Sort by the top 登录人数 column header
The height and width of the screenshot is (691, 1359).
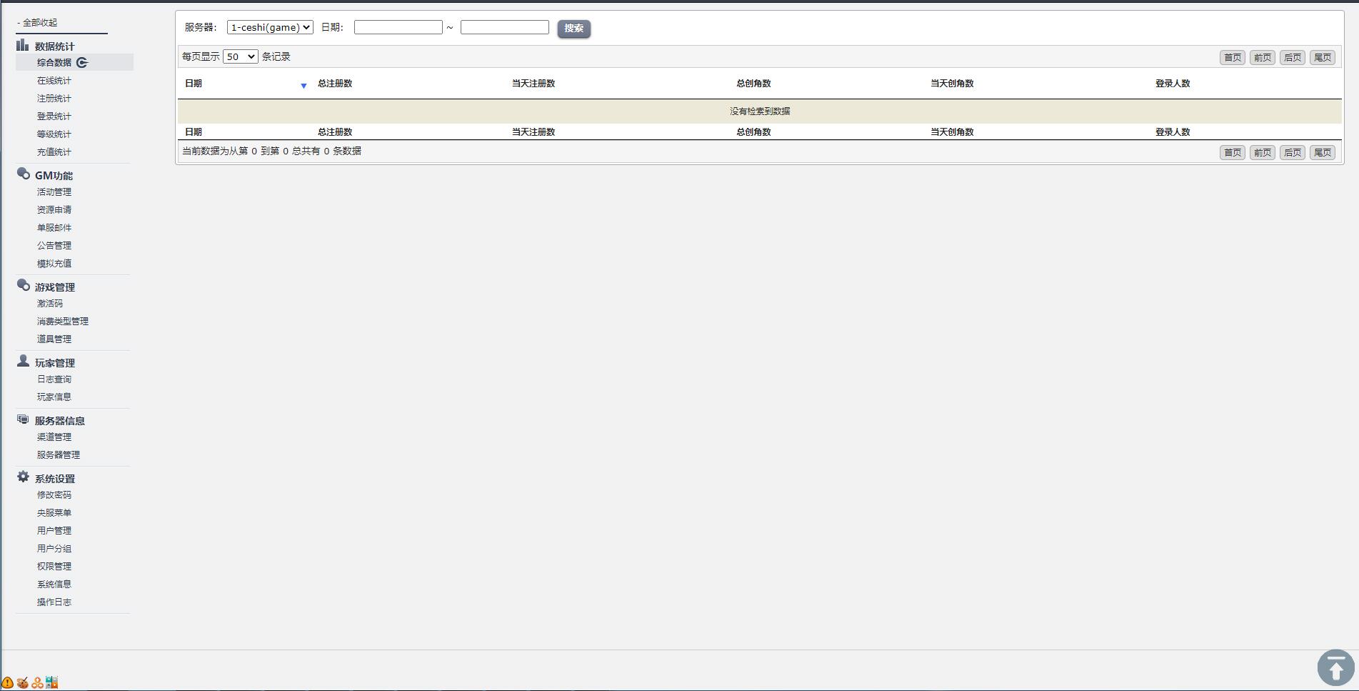click(1173, 84)
